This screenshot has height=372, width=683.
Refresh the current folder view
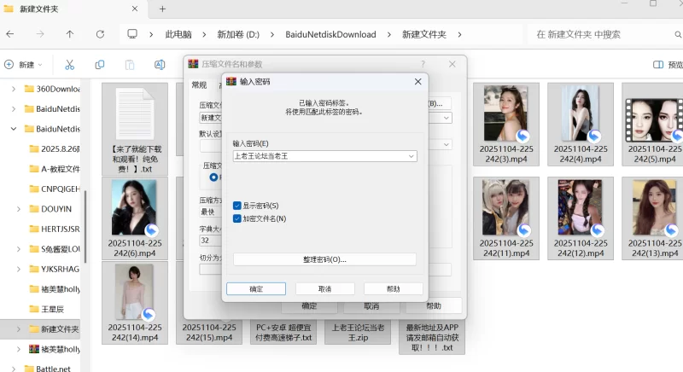click(100, 34)
